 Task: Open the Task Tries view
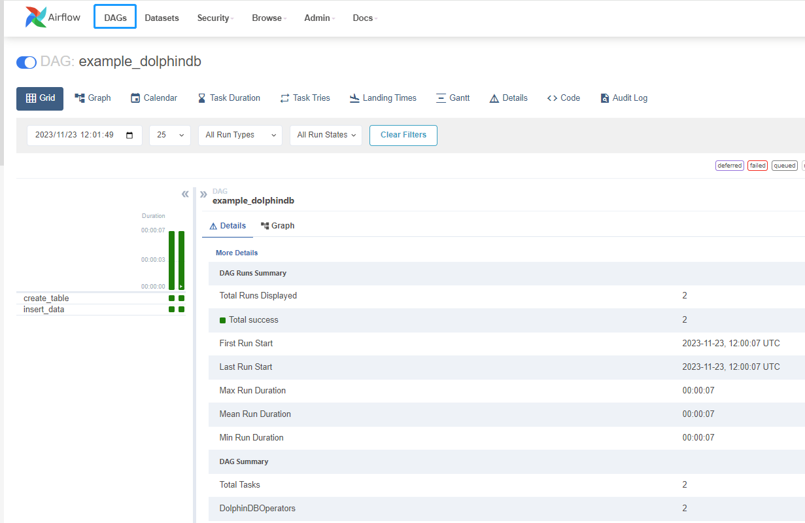click(x=305, y=98)
